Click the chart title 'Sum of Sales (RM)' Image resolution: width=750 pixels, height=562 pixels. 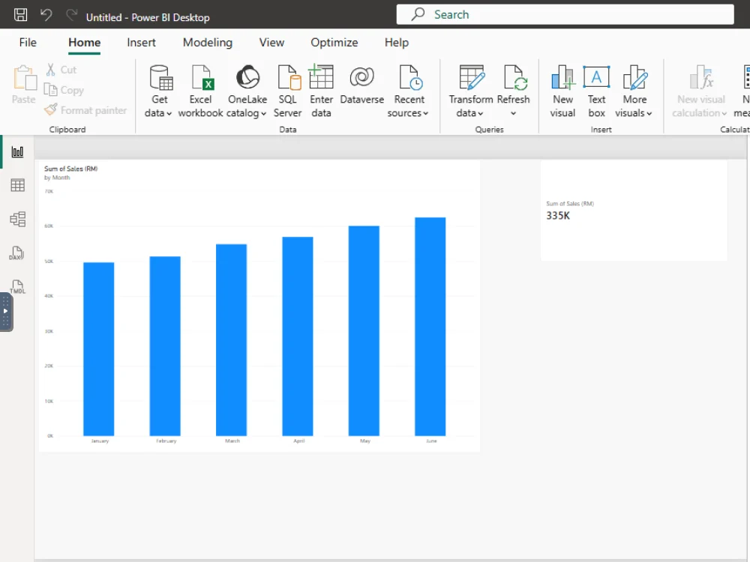point(70,169)
